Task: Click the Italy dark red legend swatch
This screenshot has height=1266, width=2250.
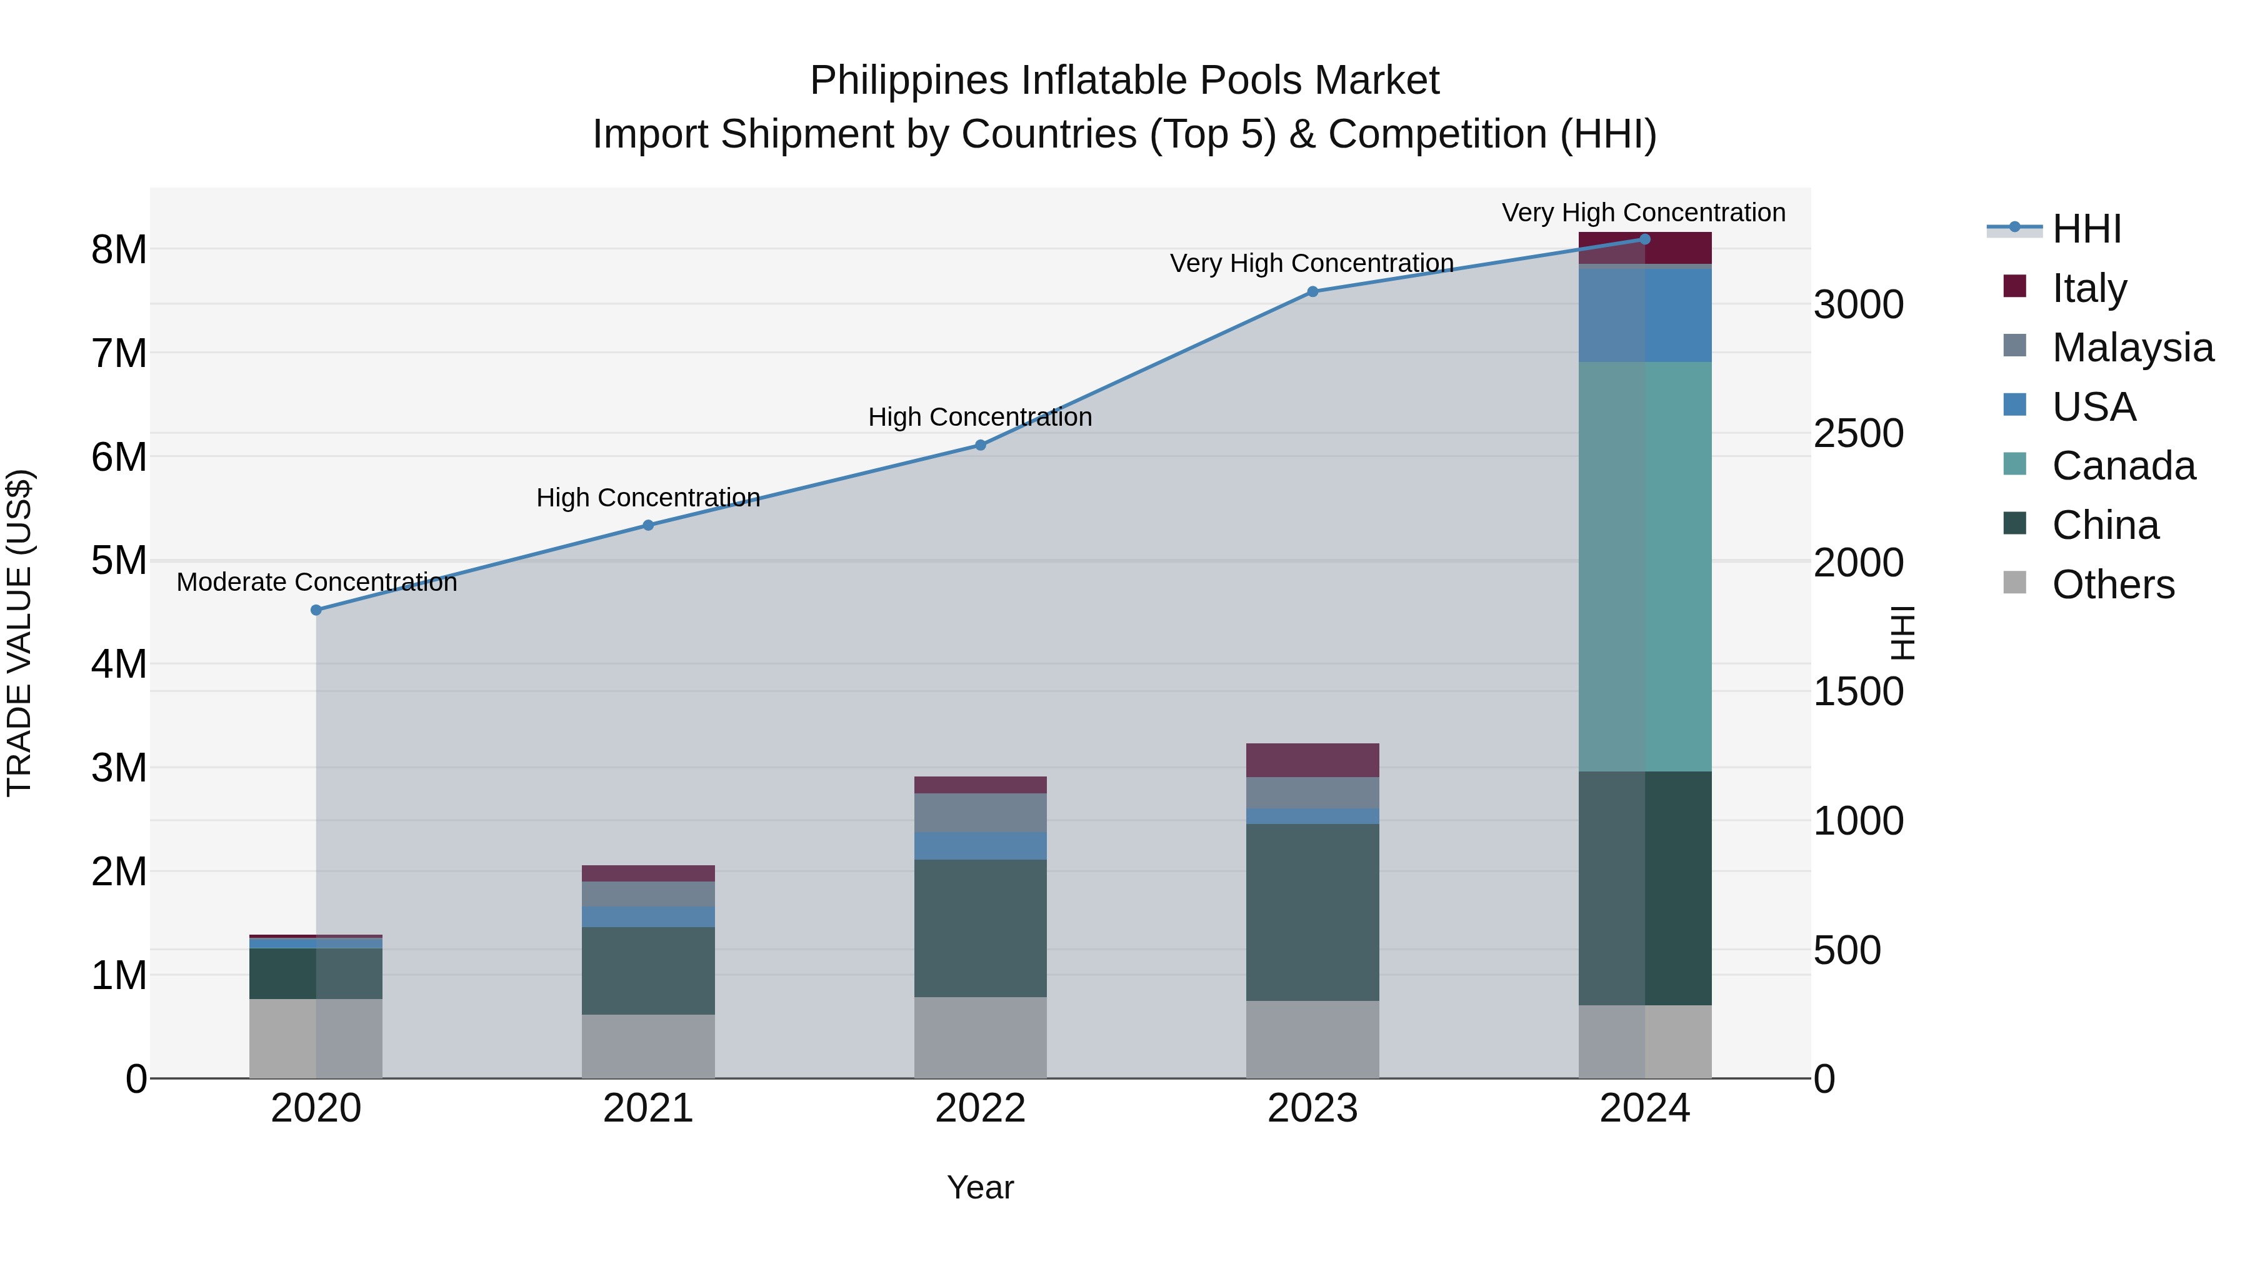Action: pyautogui.click(x=2014, y=286)
